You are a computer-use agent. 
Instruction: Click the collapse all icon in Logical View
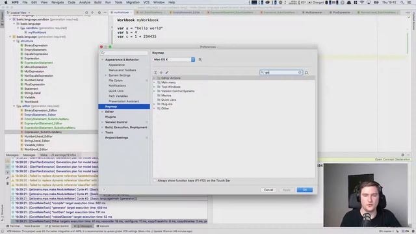pos(92,12)
